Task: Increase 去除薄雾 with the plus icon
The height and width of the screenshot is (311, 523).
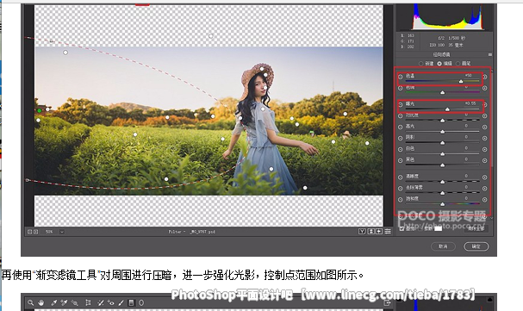Action: (x=485, y=189)
